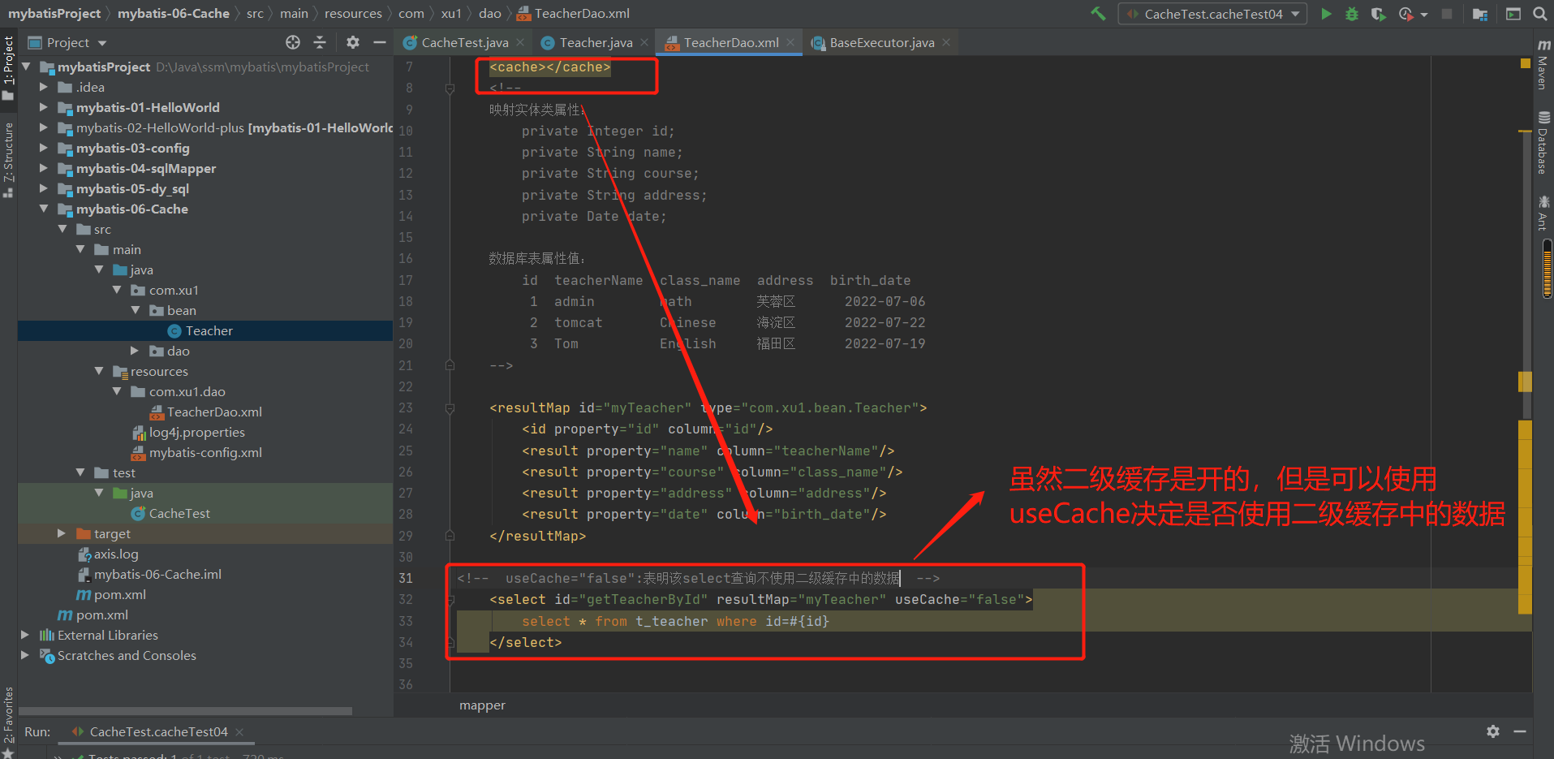Viewport: 1554px width, 759px height.
Task: Select mybatis-06-Cache.iml in tree
Action: pyautogui.click(x=149, y=574)
